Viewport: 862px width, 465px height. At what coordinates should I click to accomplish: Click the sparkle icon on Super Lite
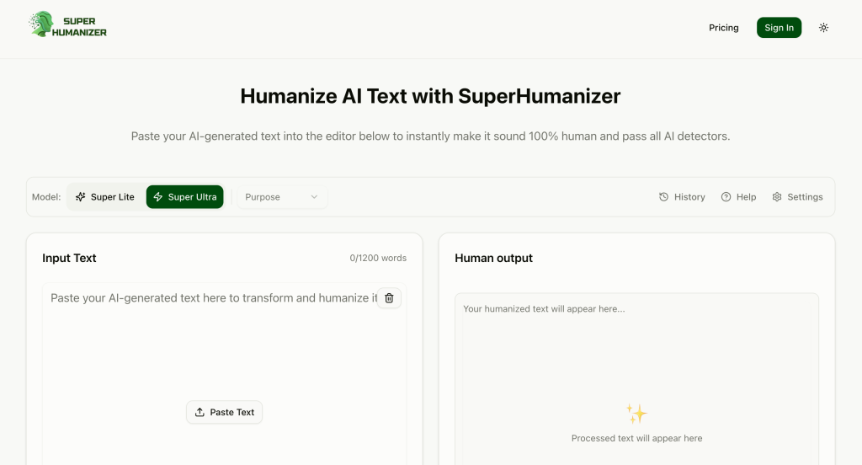click(80, 197)
